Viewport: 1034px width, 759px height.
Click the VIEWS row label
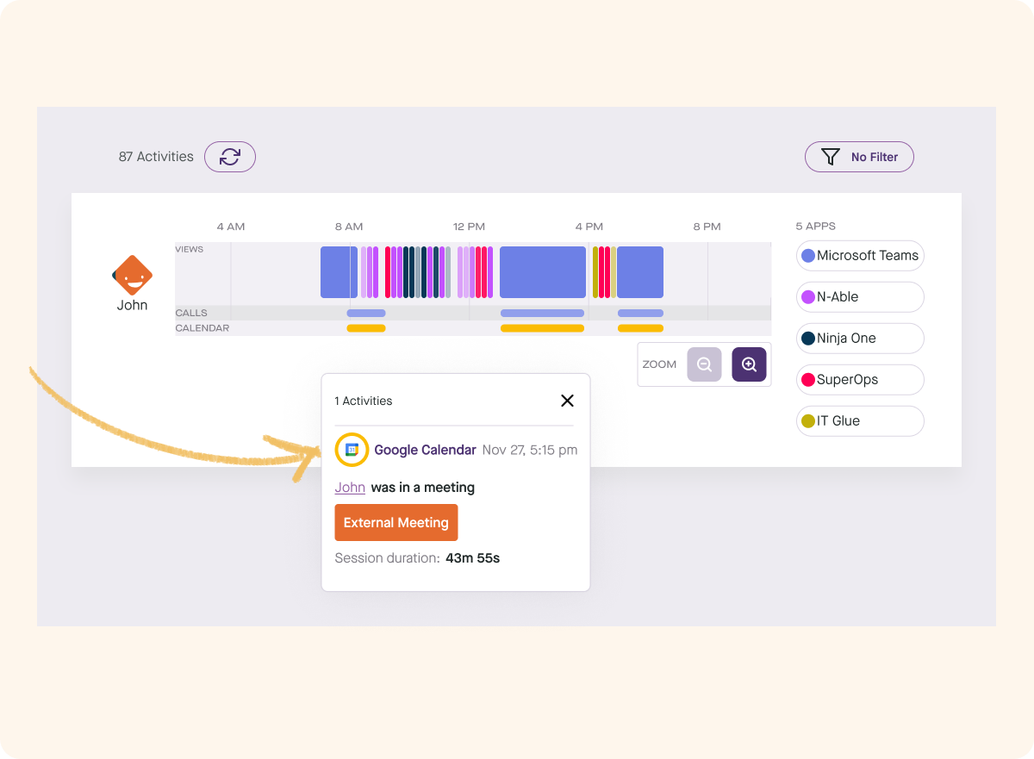190,249
